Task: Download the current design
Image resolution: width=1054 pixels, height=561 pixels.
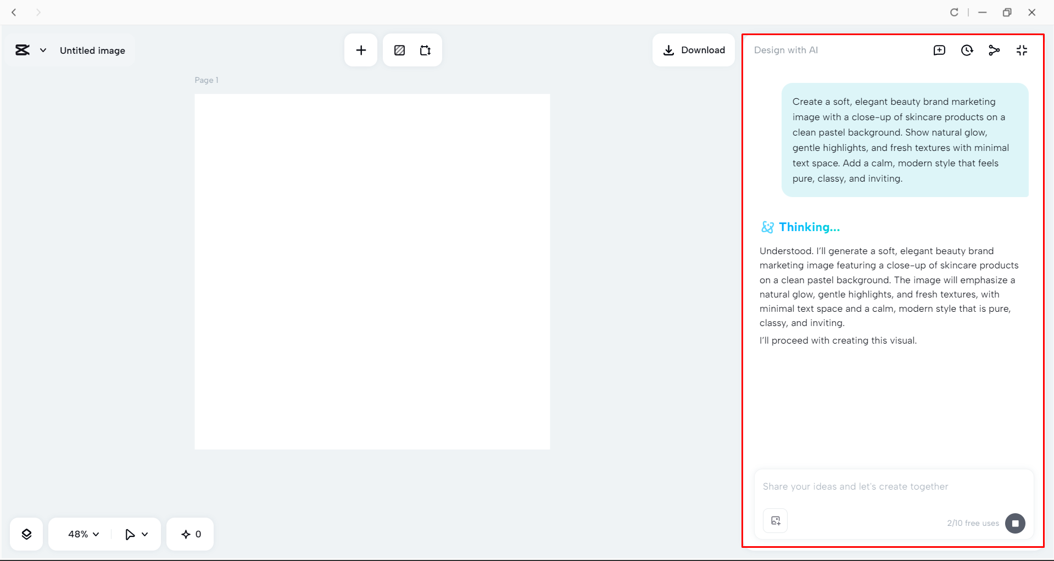Action: pyautogui.click(x=694, y=50)
